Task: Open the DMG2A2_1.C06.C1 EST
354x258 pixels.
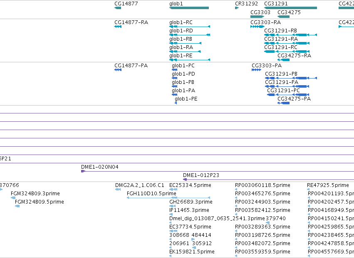Action: click(x=118, y=190)
